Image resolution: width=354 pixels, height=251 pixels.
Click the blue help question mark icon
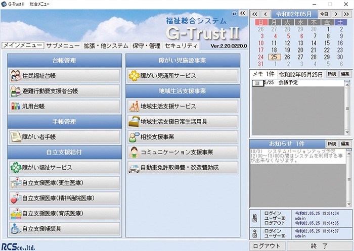coord(234,14)
